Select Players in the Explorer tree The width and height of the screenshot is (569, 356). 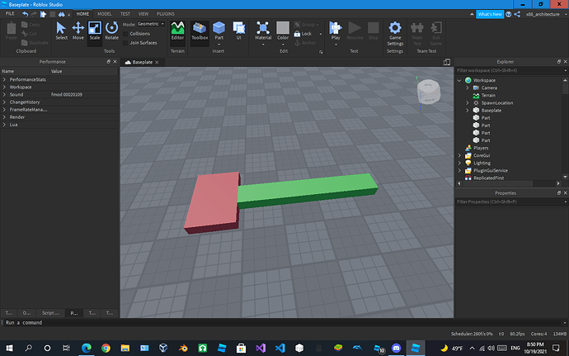[481, 148]
